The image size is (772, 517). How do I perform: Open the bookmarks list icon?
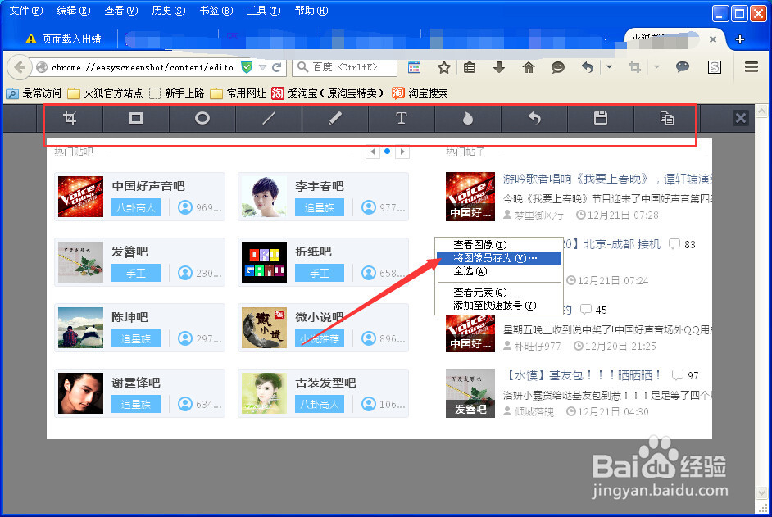470,67
